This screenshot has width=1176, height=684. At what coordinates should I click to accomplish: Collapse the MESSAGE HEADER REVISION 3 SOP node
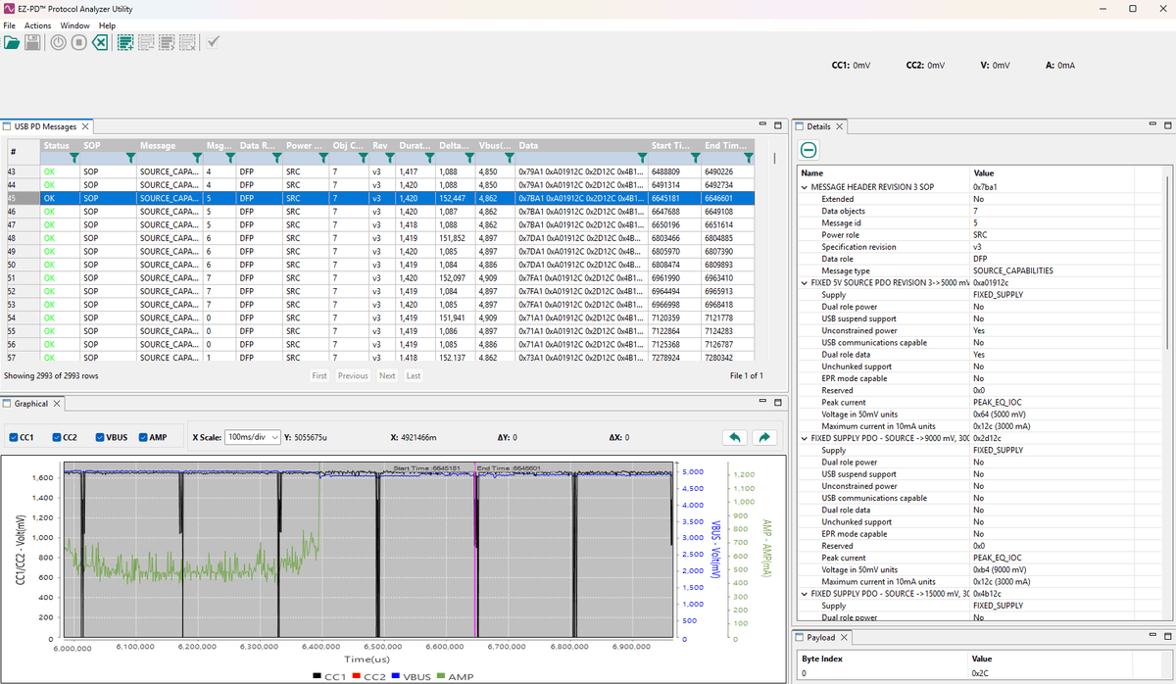805,186
